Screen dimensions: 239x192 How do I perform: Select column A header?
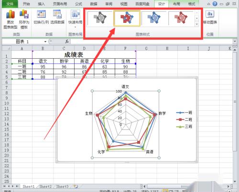(22, 48)
